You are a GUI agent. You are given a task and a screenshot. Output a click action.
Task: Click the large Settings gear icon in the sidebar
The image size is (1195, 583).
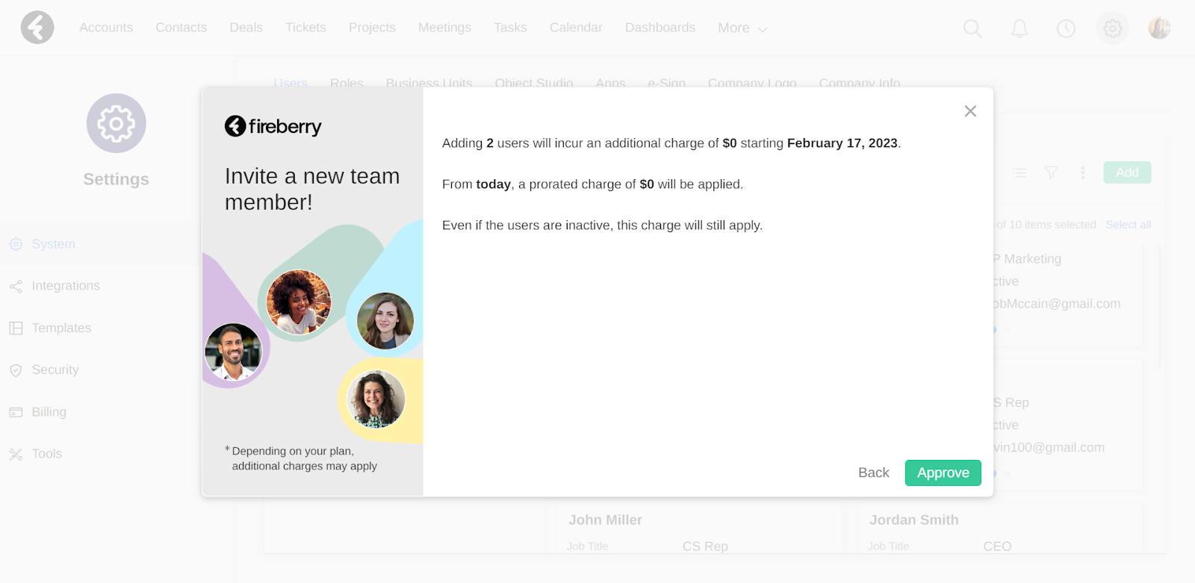[x=117, y=123]
